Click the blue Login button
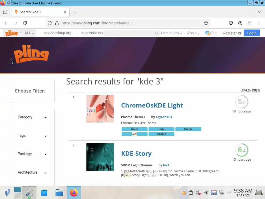This screenshot has height=199, width=265. pyautogui.click(x=252, y=33)
